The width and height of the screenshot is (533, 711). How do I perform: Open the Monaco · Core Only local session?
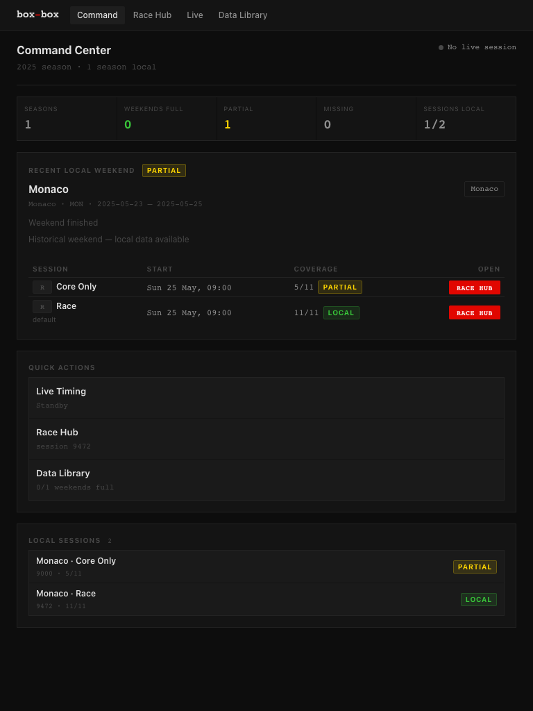coord(266,567)
